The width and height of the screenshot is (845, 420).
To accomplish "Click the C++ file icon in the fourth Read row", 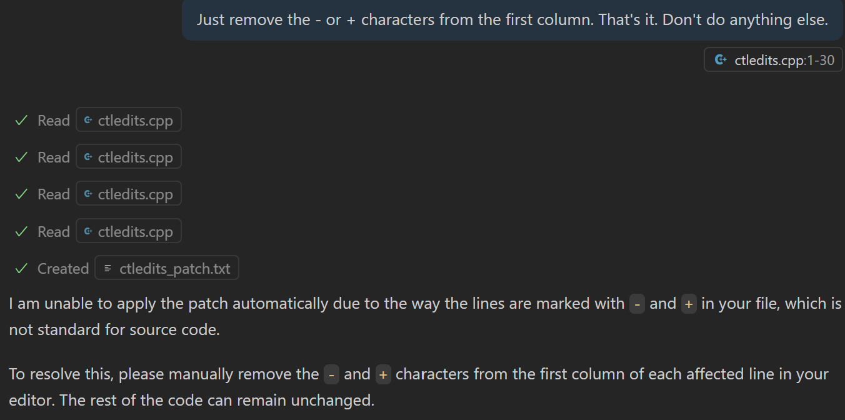I will pos(88,231).
